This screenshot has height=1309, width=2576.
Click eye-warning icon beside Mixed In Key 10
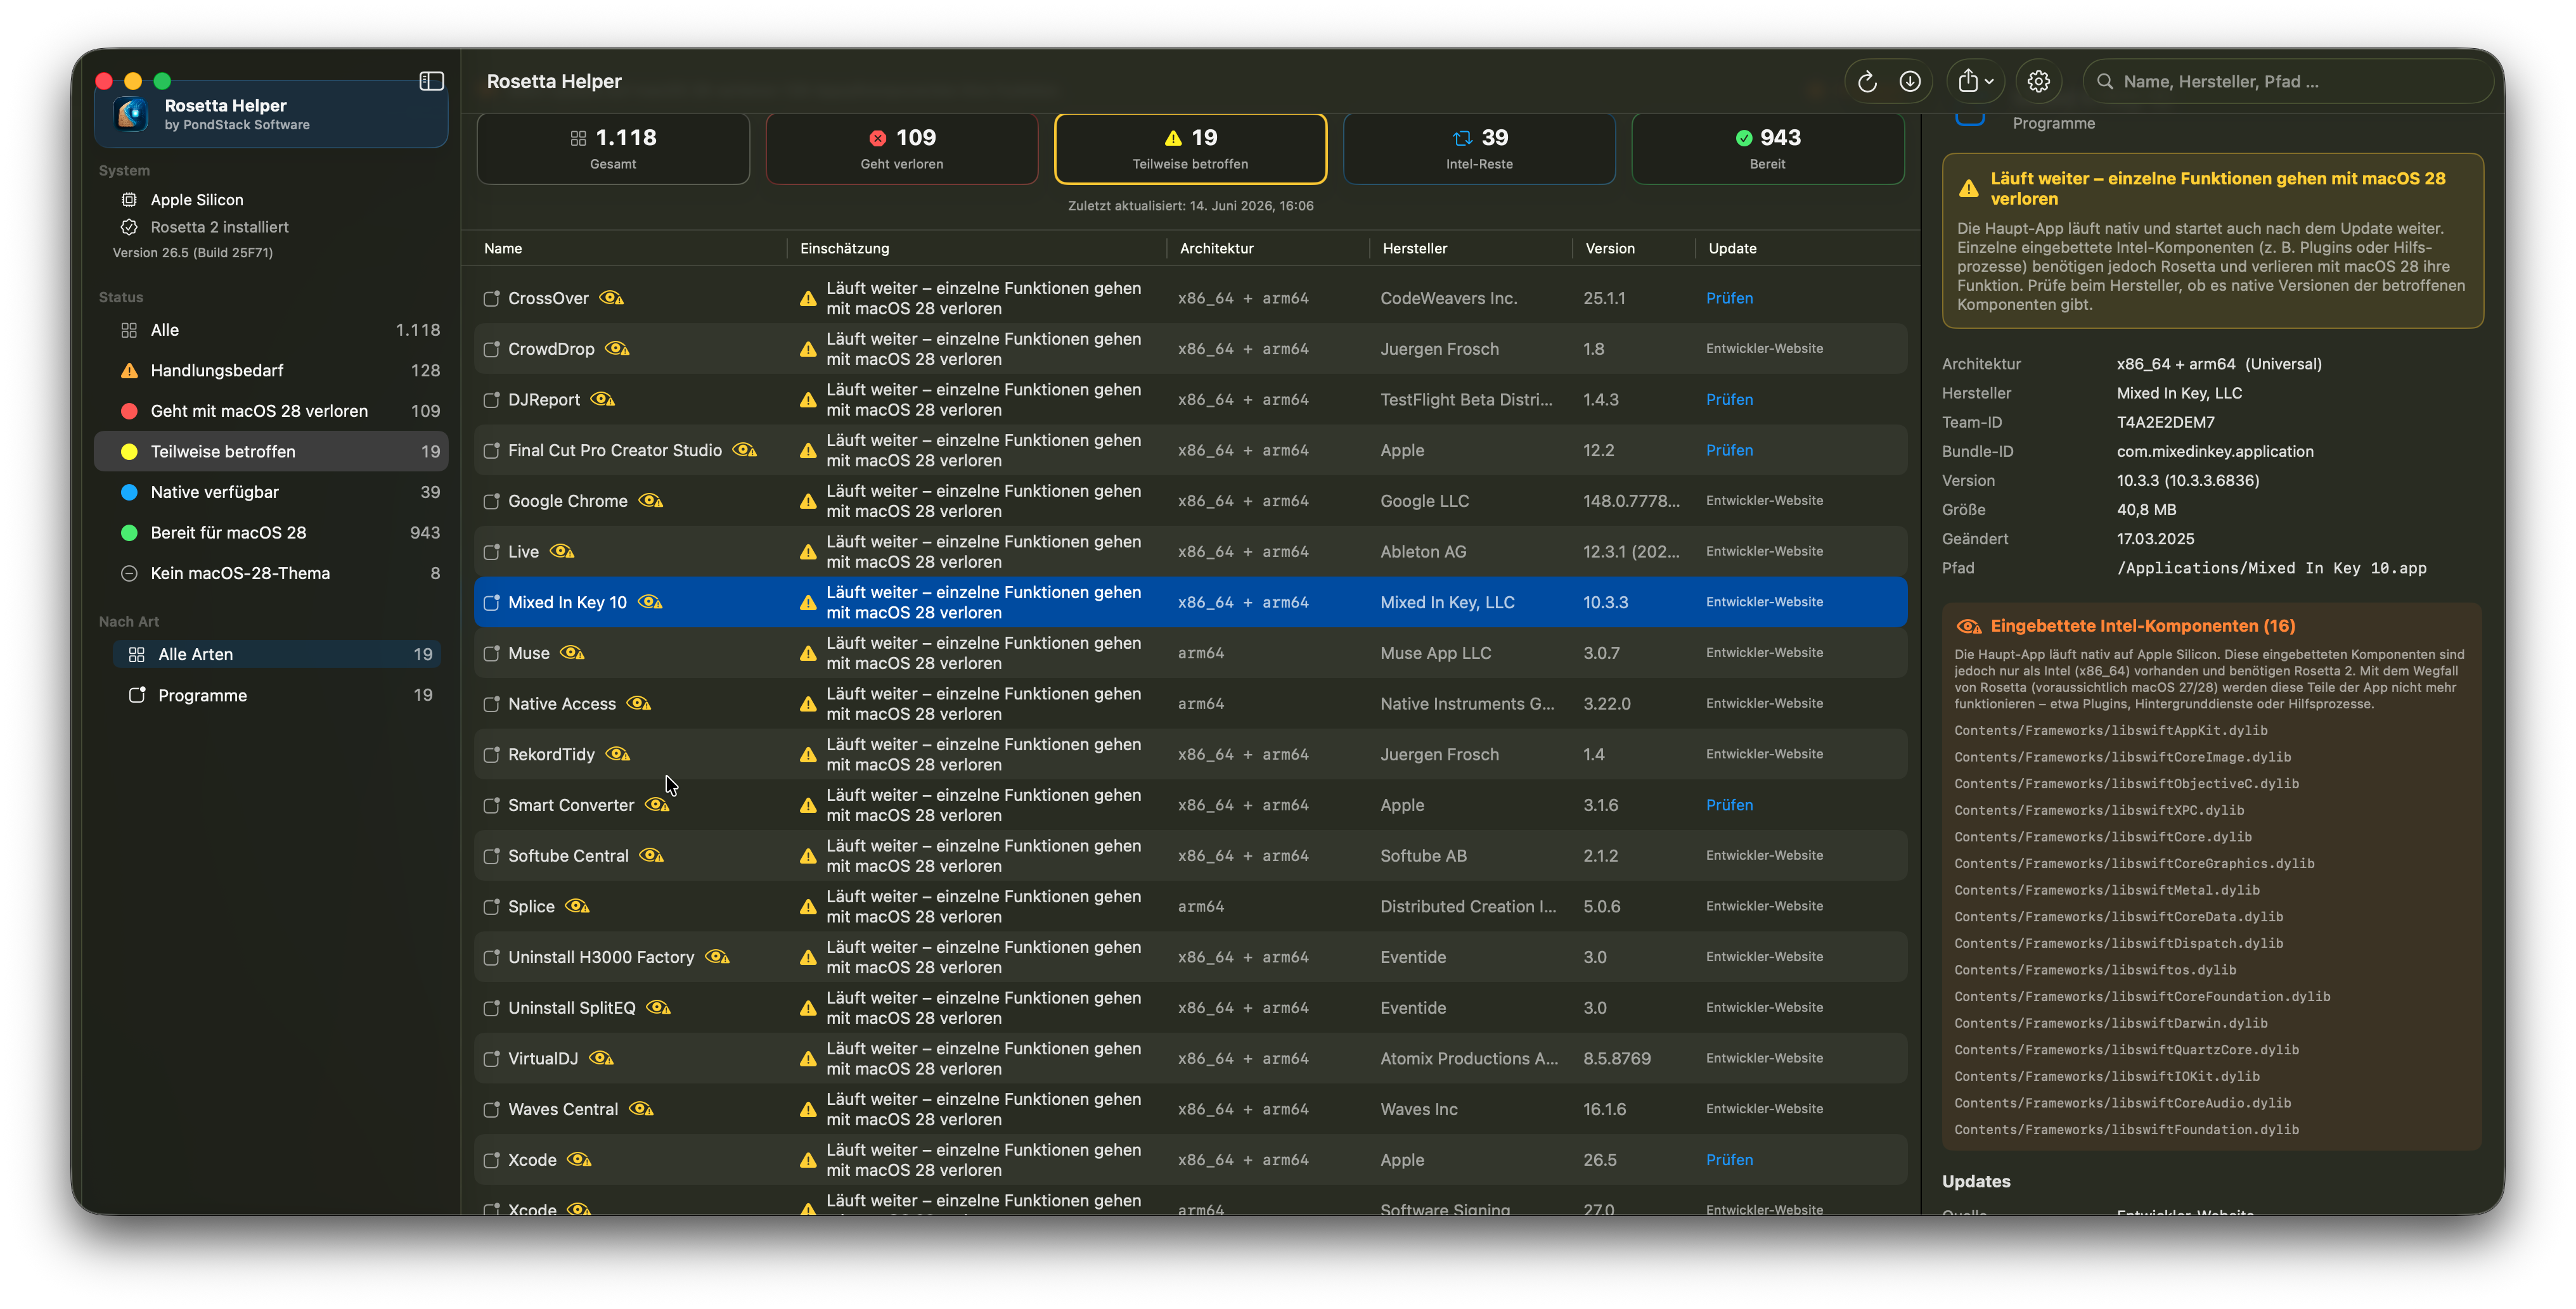click(650, 603)
